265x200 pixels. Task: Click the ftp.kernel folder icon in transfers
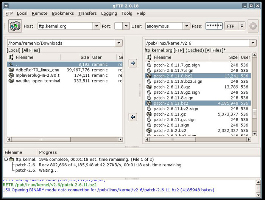click(12, 159)
